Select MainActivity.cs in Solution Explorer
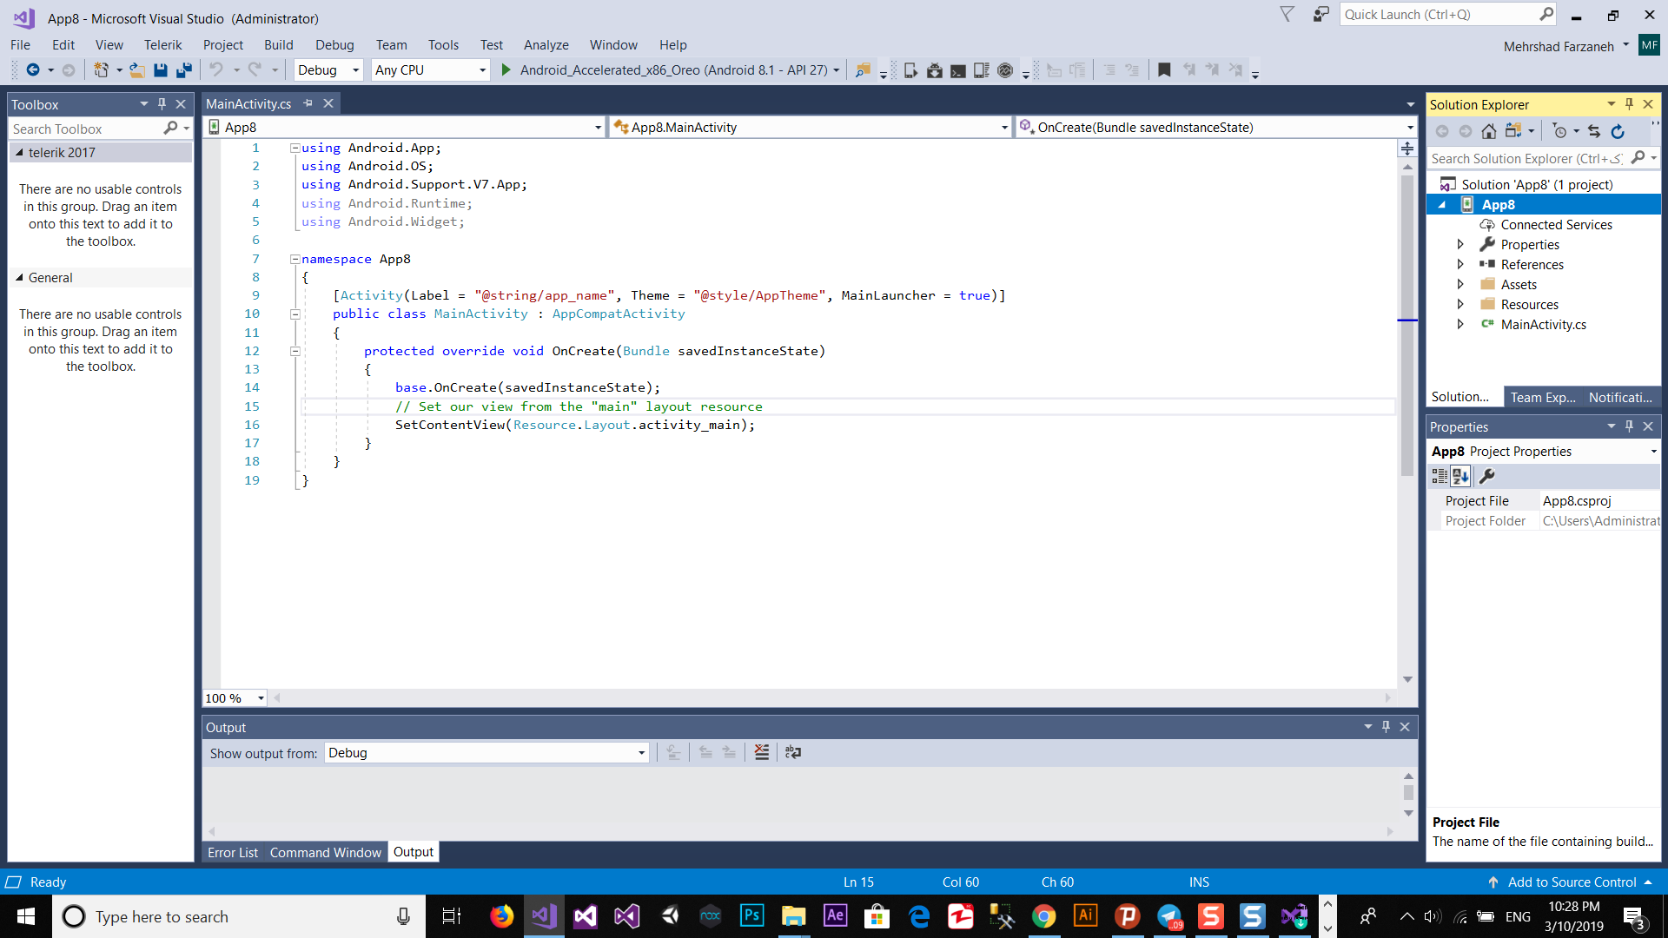Screen dimensions: 1668x938 pyautogui.click(x=1543, y=325)
